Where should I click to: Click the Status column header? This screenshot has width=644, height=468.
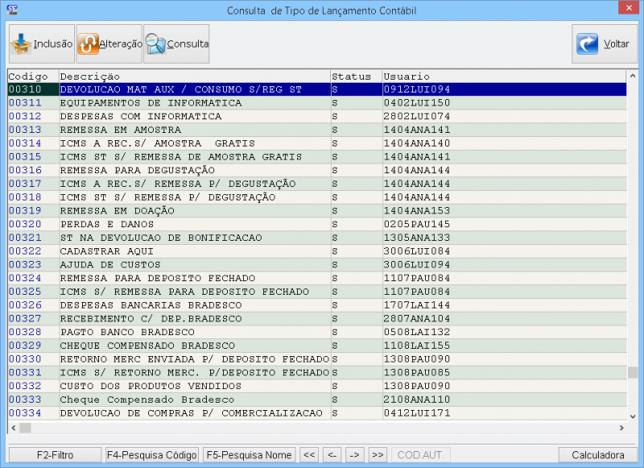pyautogui.click(x=354, y=77)
